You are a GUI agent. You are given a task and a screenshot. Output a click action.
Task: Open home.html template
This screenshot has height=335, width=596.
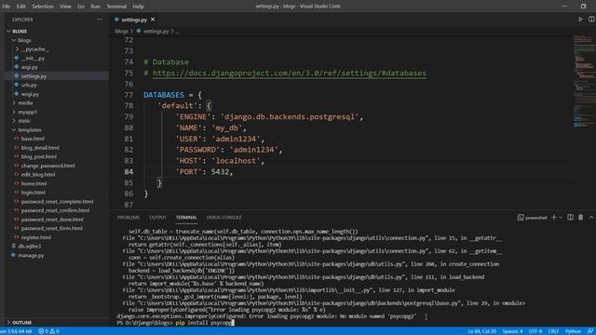34,183
